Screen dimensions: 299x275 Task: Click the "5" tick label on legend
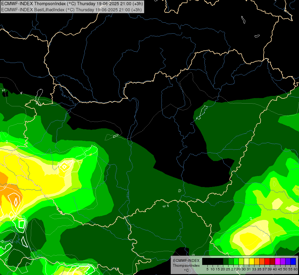click(207, 269)
